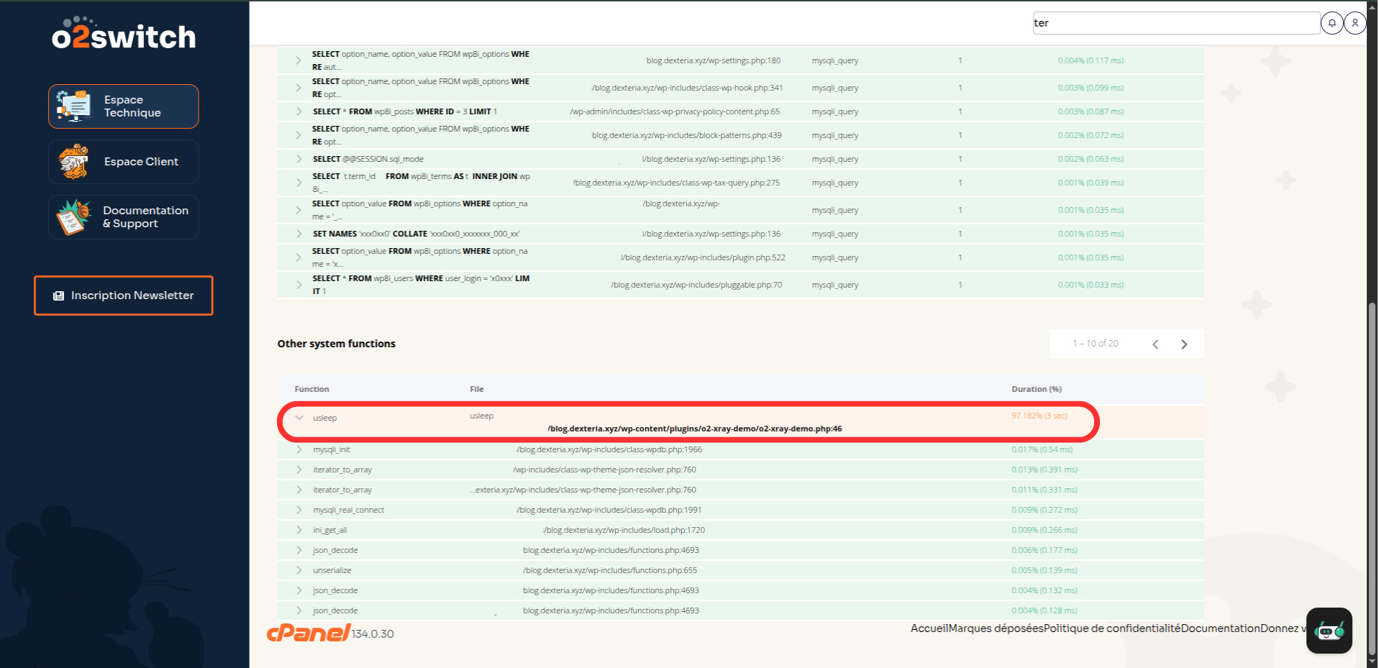Open Politique de confidentialité footer link
The height and width of the screenshot is (668, 1379).
point(1112,628)
